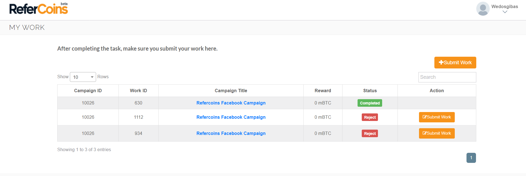Click Campaign ID 10026 in work 630 row
Viewport: 526px width, 176px height.
[x=88, y=103]
